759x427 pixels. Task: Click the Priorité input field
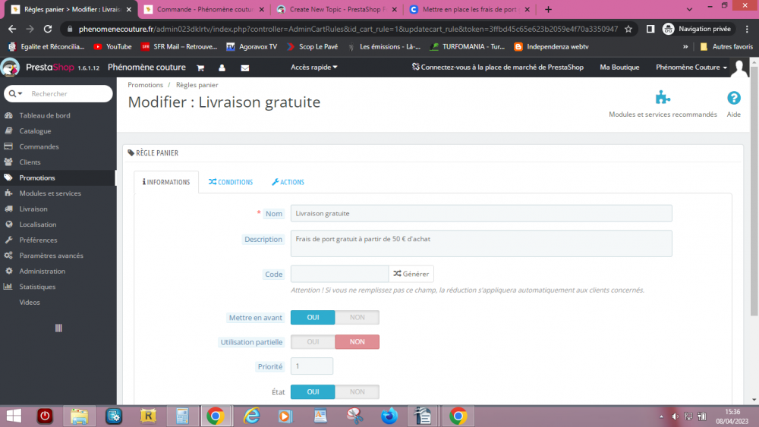pyautogui.click(x=312, y=366)
